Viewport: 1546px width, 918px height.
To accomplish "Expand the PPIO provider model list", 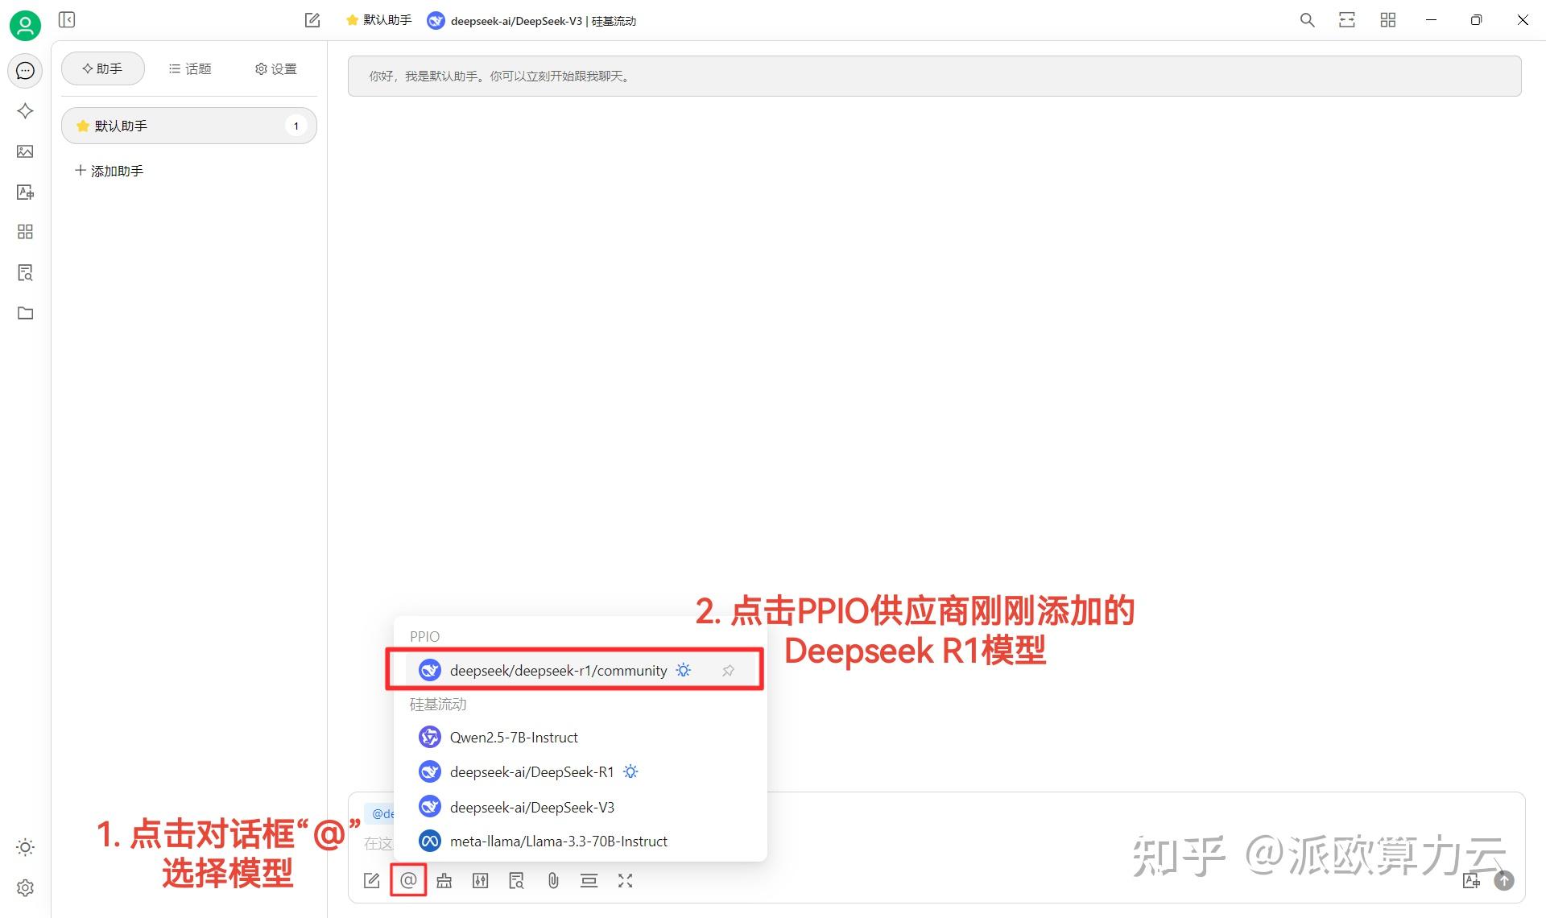I will point(424,636).
